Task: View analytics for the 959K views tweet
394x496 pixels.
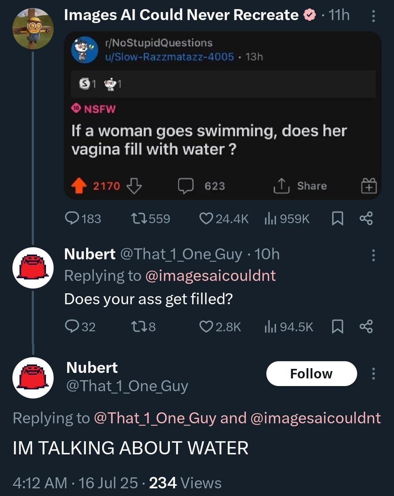Action: (x=270, y=219)
